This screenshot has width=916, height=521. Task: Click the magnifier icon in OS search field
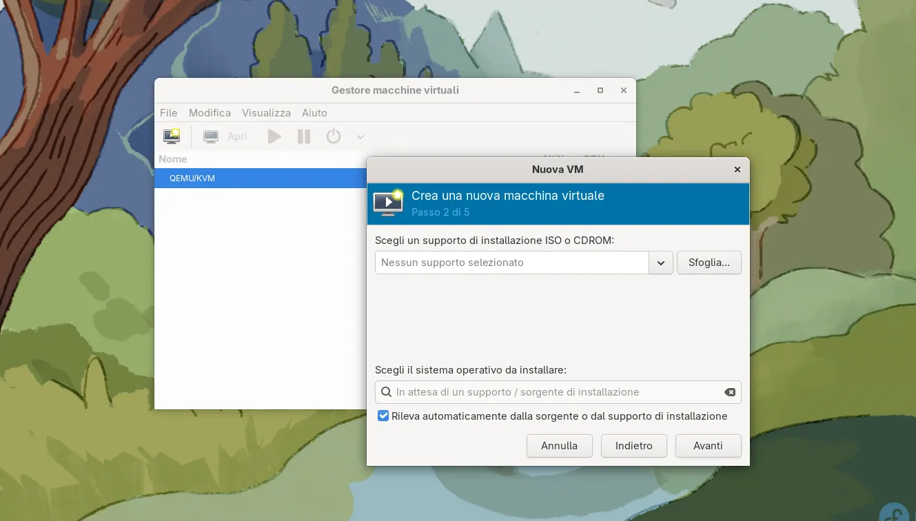(386, 391)
